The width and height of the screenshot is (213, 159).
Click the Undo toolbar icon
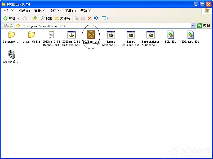tap(96, 18)
